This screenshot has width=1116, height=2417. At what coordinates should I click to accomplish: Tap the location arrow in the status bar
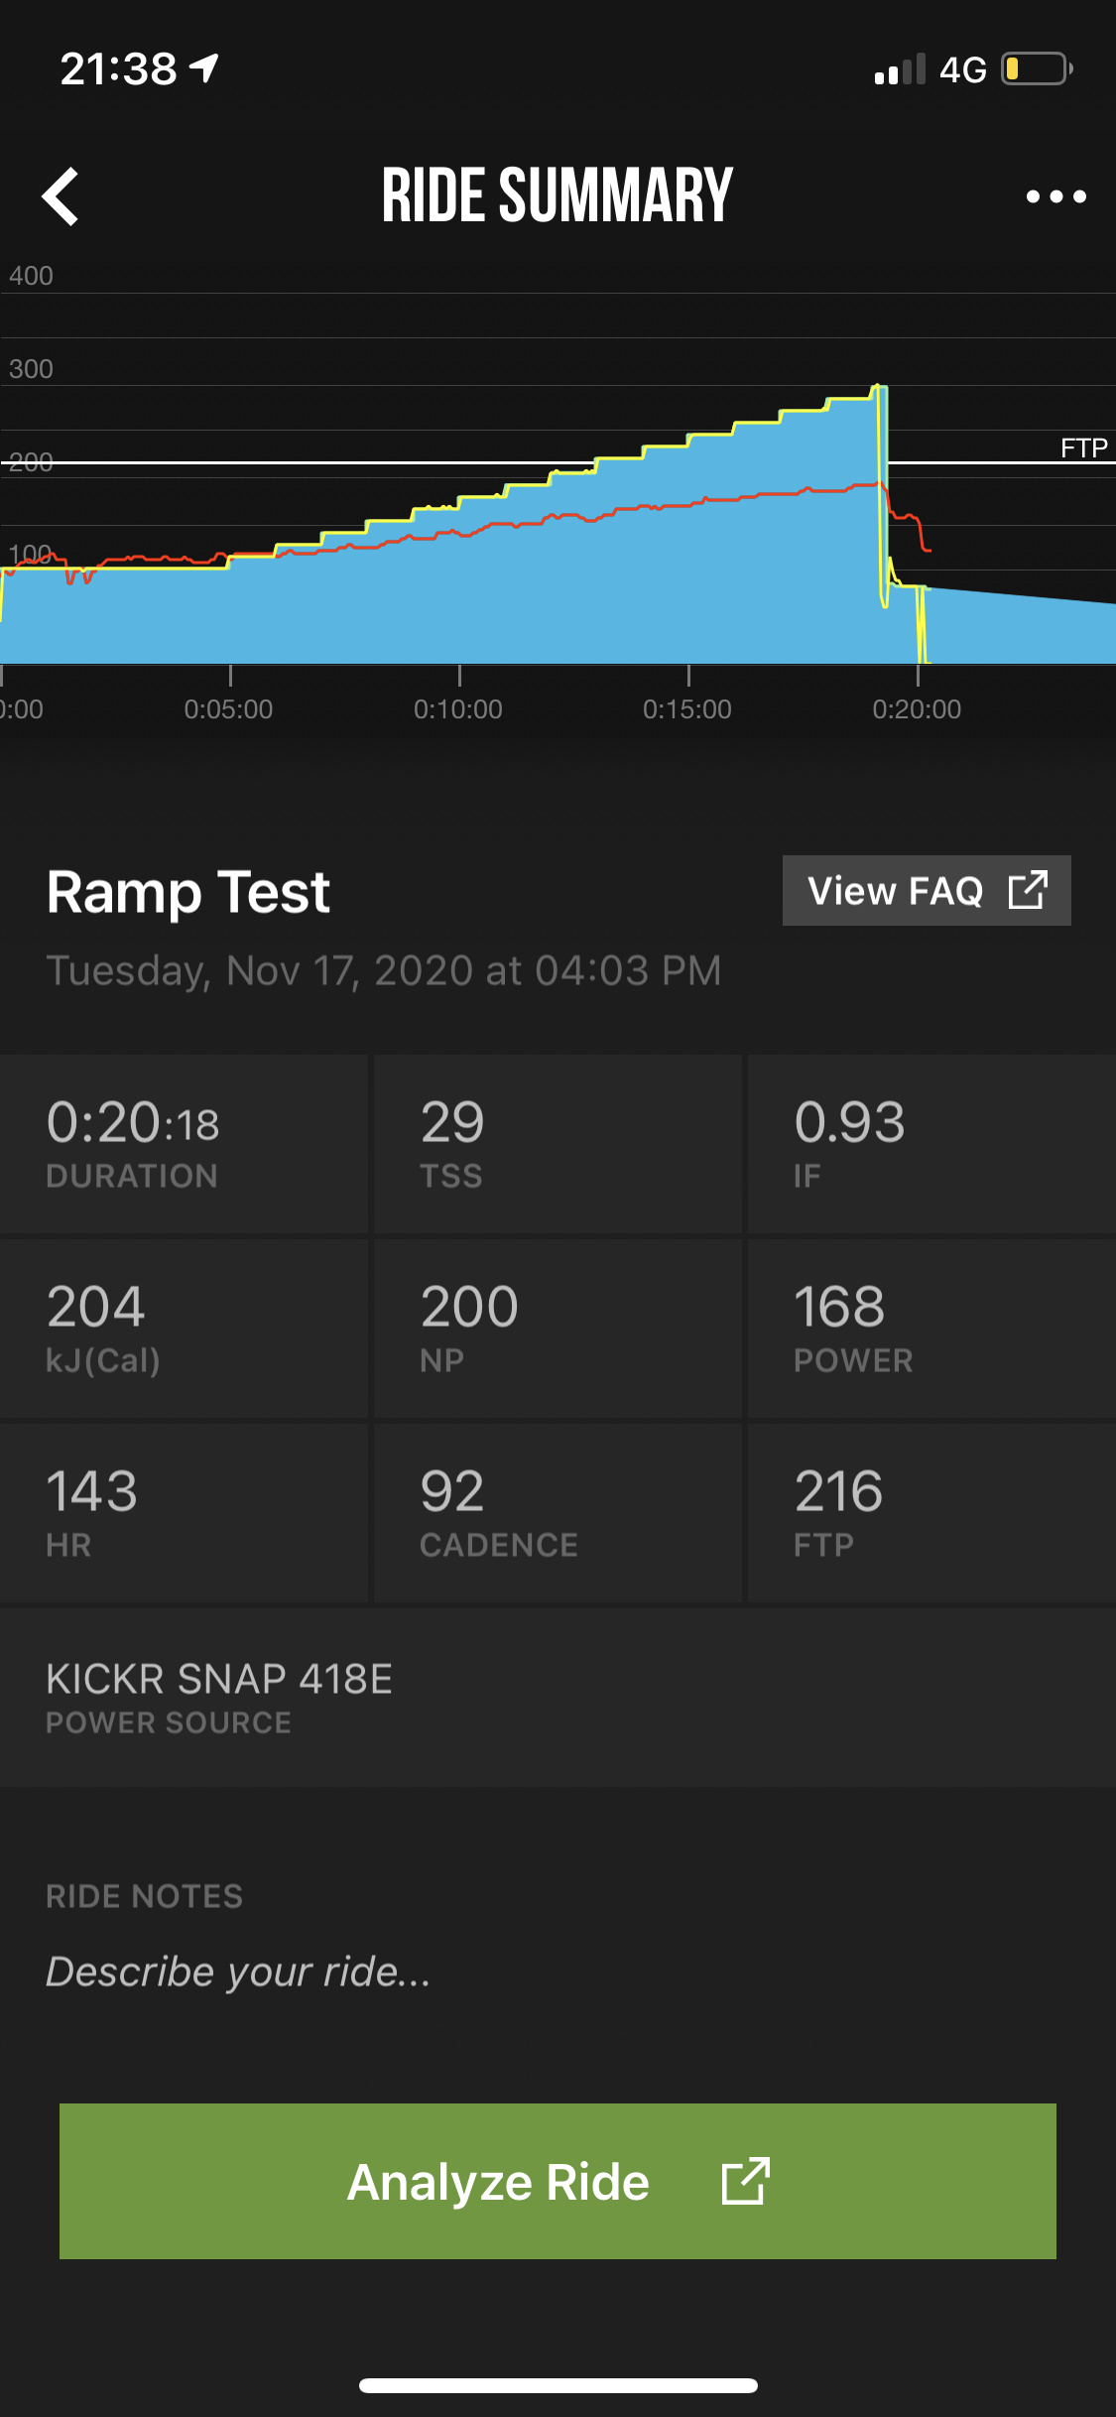click(x=205, y=68)
